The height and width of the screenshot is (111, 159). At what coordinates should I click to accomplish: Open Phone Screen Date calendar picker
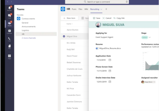(x=110, y=71)
